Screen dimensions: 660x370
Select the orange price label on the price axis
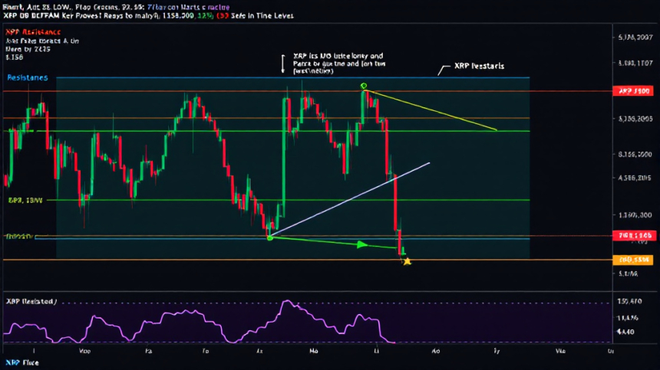point(632,260)
